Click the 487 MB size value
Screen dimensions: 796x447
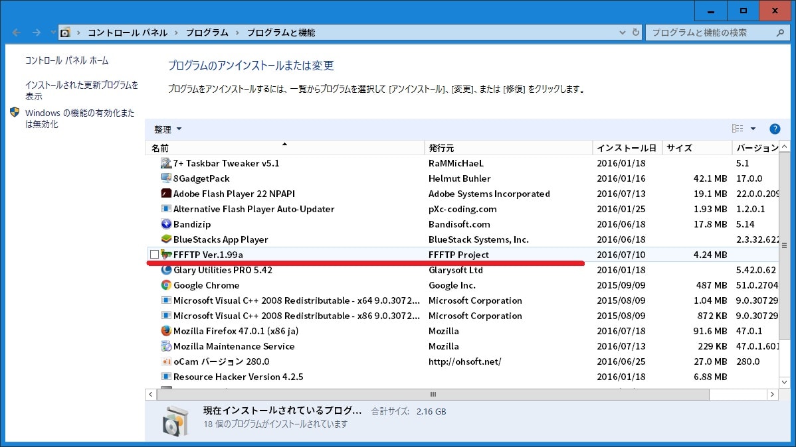coord(712,285)
